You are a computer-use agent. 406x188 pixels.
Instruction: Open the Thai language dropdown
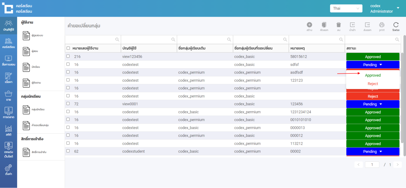(346, 8)
